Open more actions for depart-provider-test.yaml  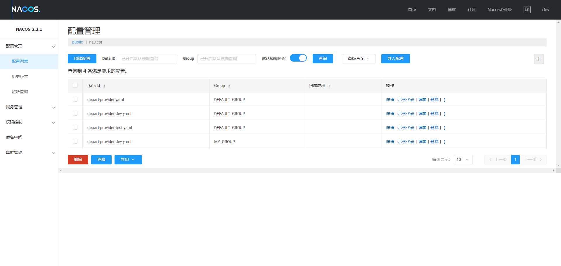(445, 128)
